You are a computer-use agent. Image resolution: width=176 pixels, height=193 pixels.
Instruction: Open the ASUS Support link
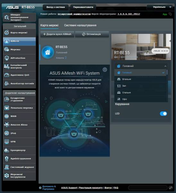pos(69,188)
